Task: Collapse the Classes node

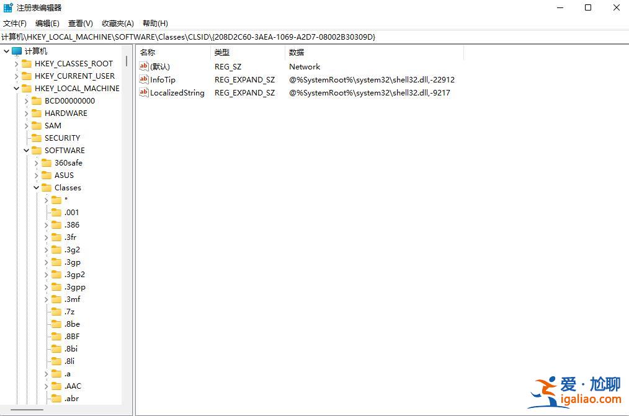Action: pos(36,187)
